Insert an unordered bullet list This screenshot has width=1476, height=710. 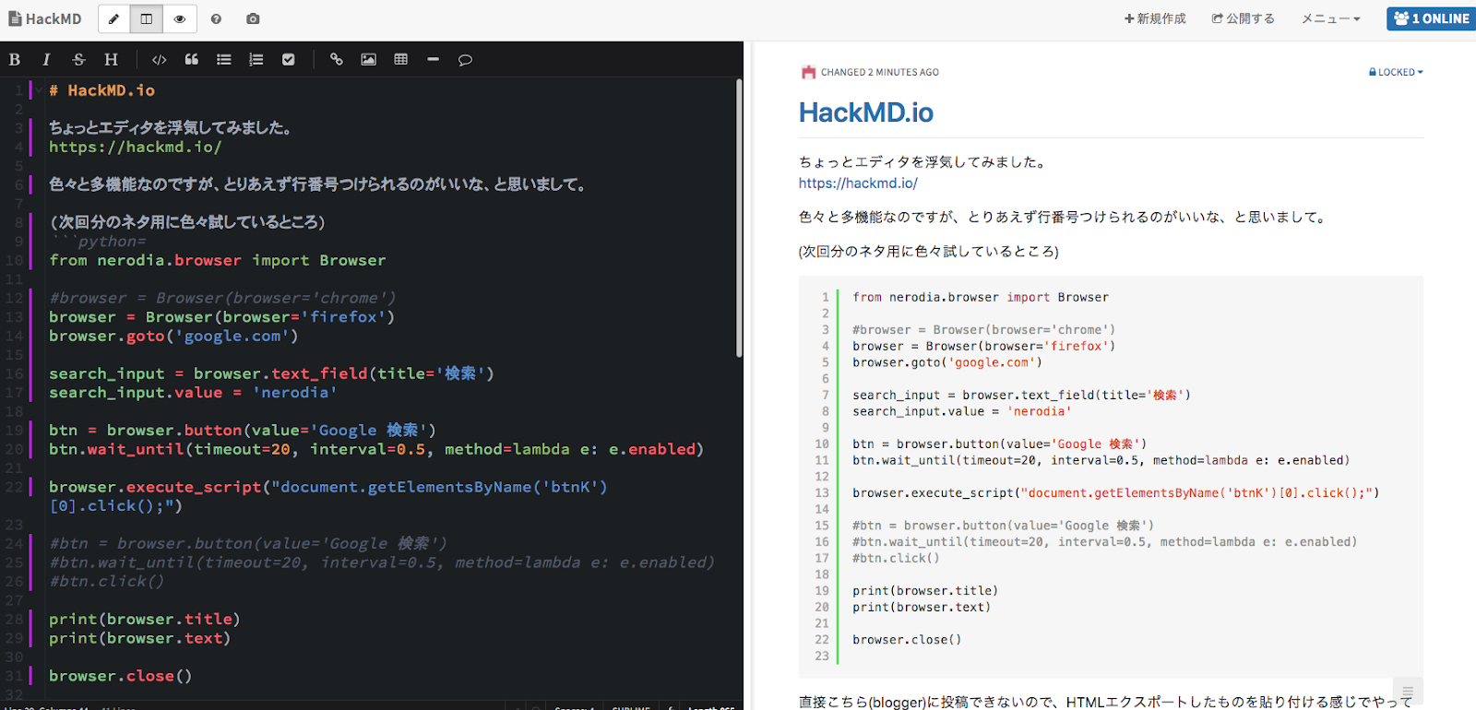click(224, 59)
